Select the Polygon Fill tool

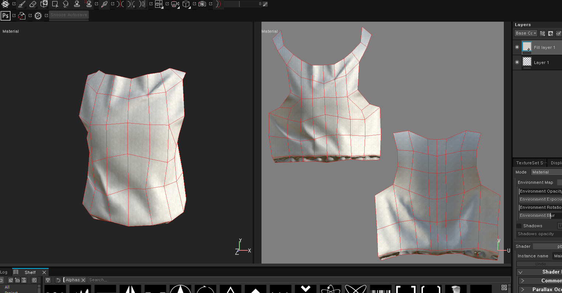[x=55, y=4]
